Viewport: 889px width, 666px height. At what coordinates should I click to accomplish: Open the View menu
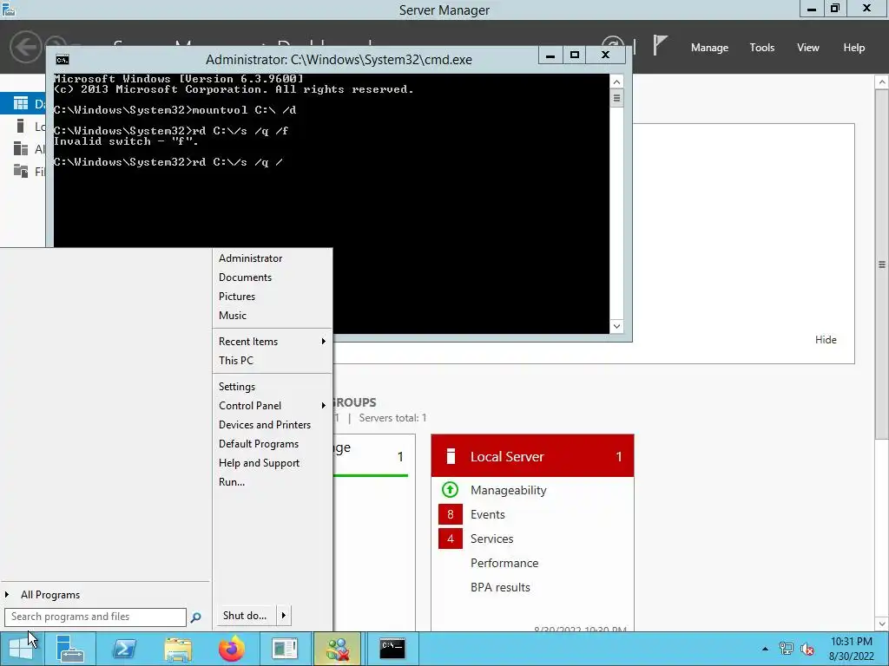(x=808, y=48)
